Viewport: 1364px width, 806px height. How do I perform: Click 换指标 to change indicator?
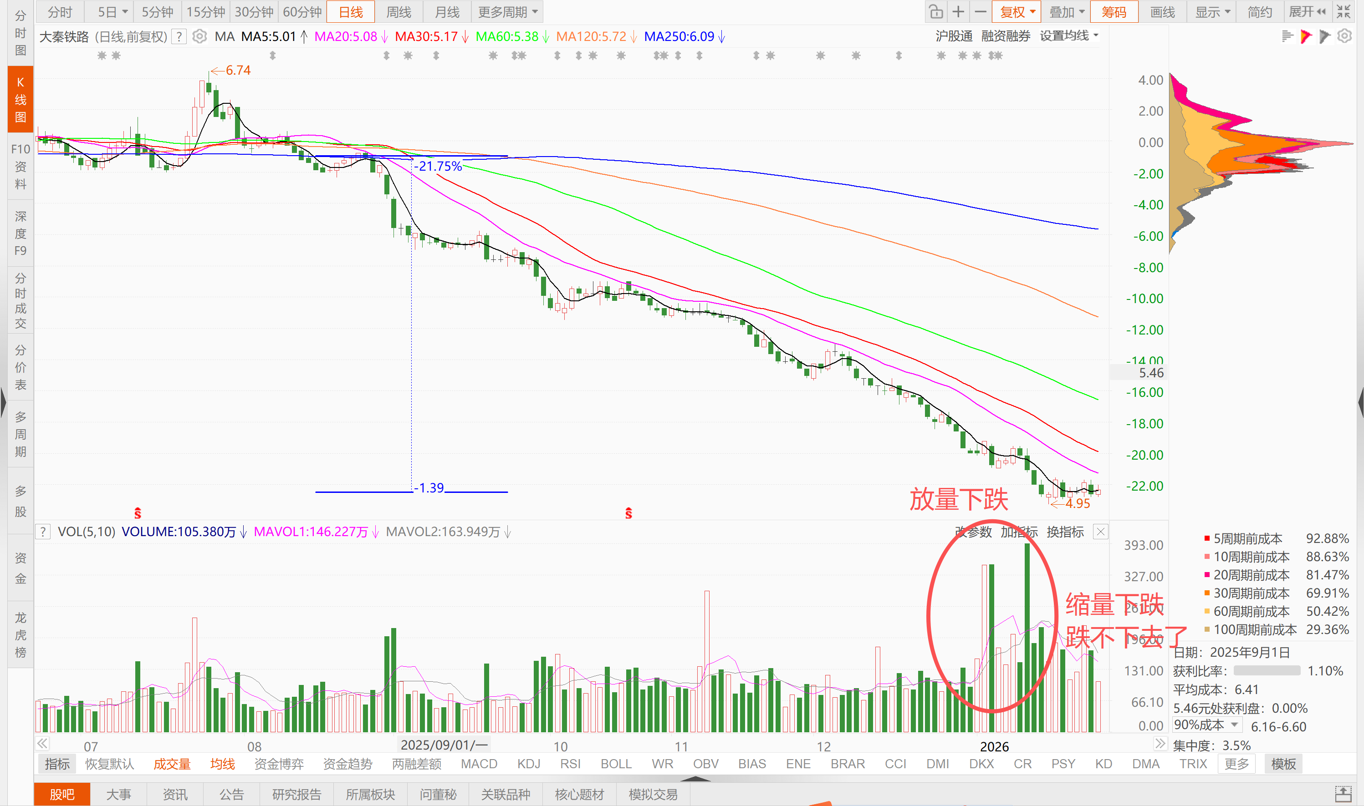tap(1065, 532)
